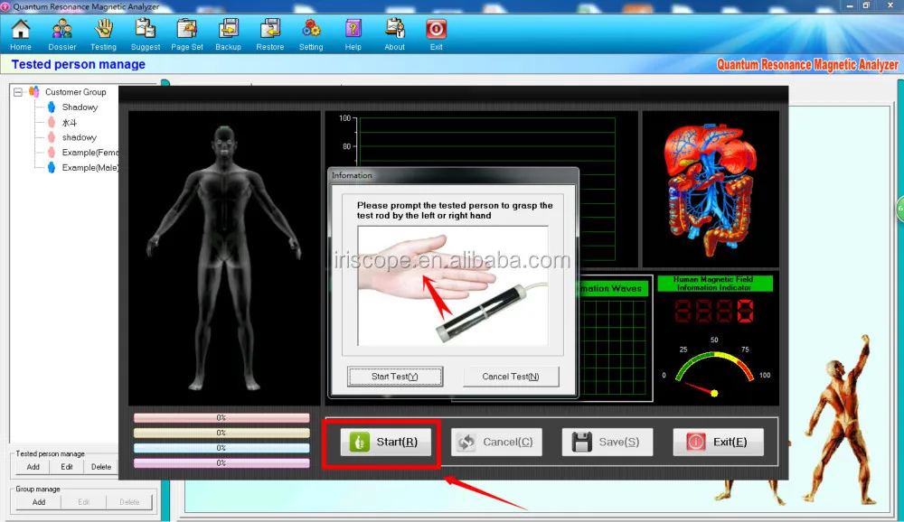Click the pink progress bar

click(x=221, y=418)
